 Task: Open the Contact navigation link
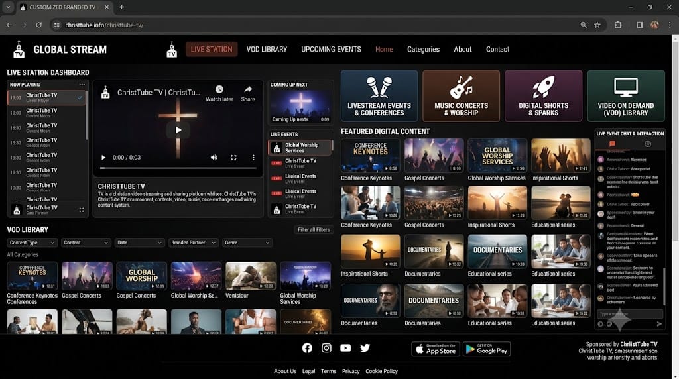[497, 49]
